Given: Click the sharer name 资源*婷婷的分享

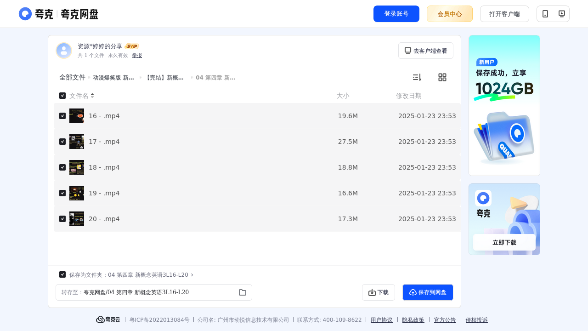Looking at the screenshot, I should [100, 46].
